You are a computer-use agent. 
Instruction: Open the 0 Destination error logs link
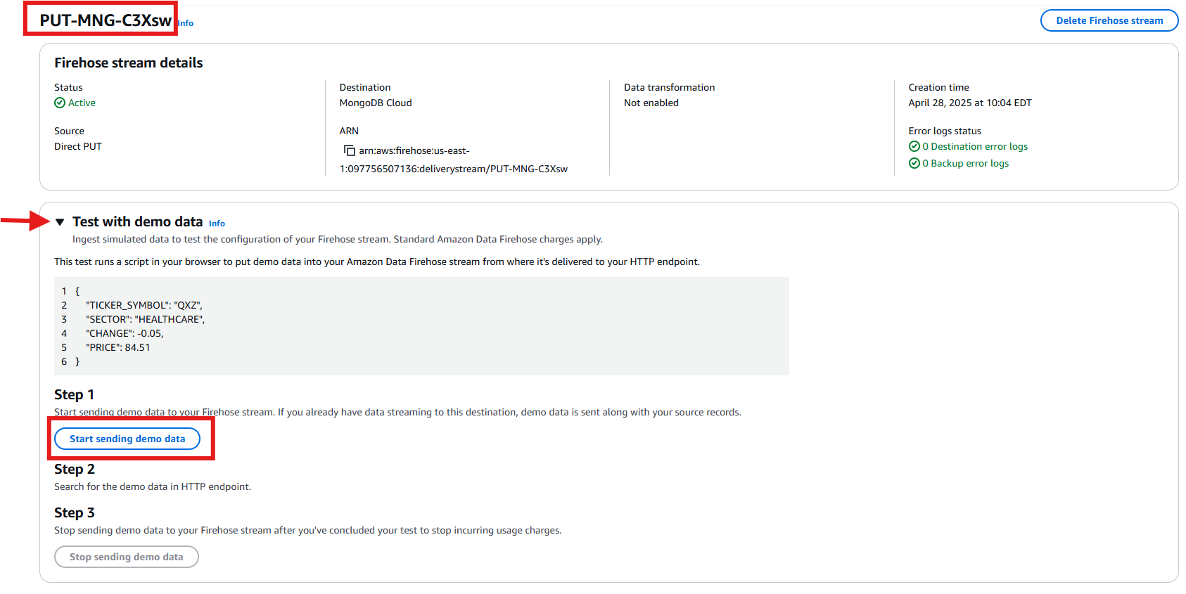point(975,146)
